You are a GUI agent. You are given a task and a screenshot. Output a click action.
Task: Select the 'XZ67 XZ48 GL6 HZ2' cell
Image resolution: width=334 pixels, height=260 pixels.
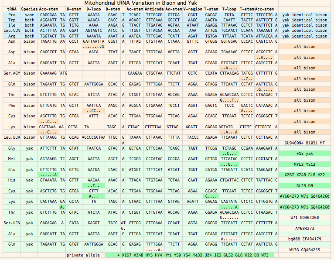click(x=304, y=174)
